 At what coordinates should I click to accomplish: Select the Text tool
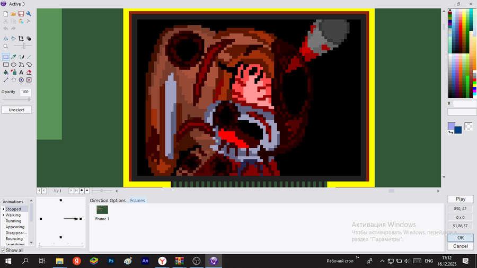pyautogui.click(x=21, y=73)
